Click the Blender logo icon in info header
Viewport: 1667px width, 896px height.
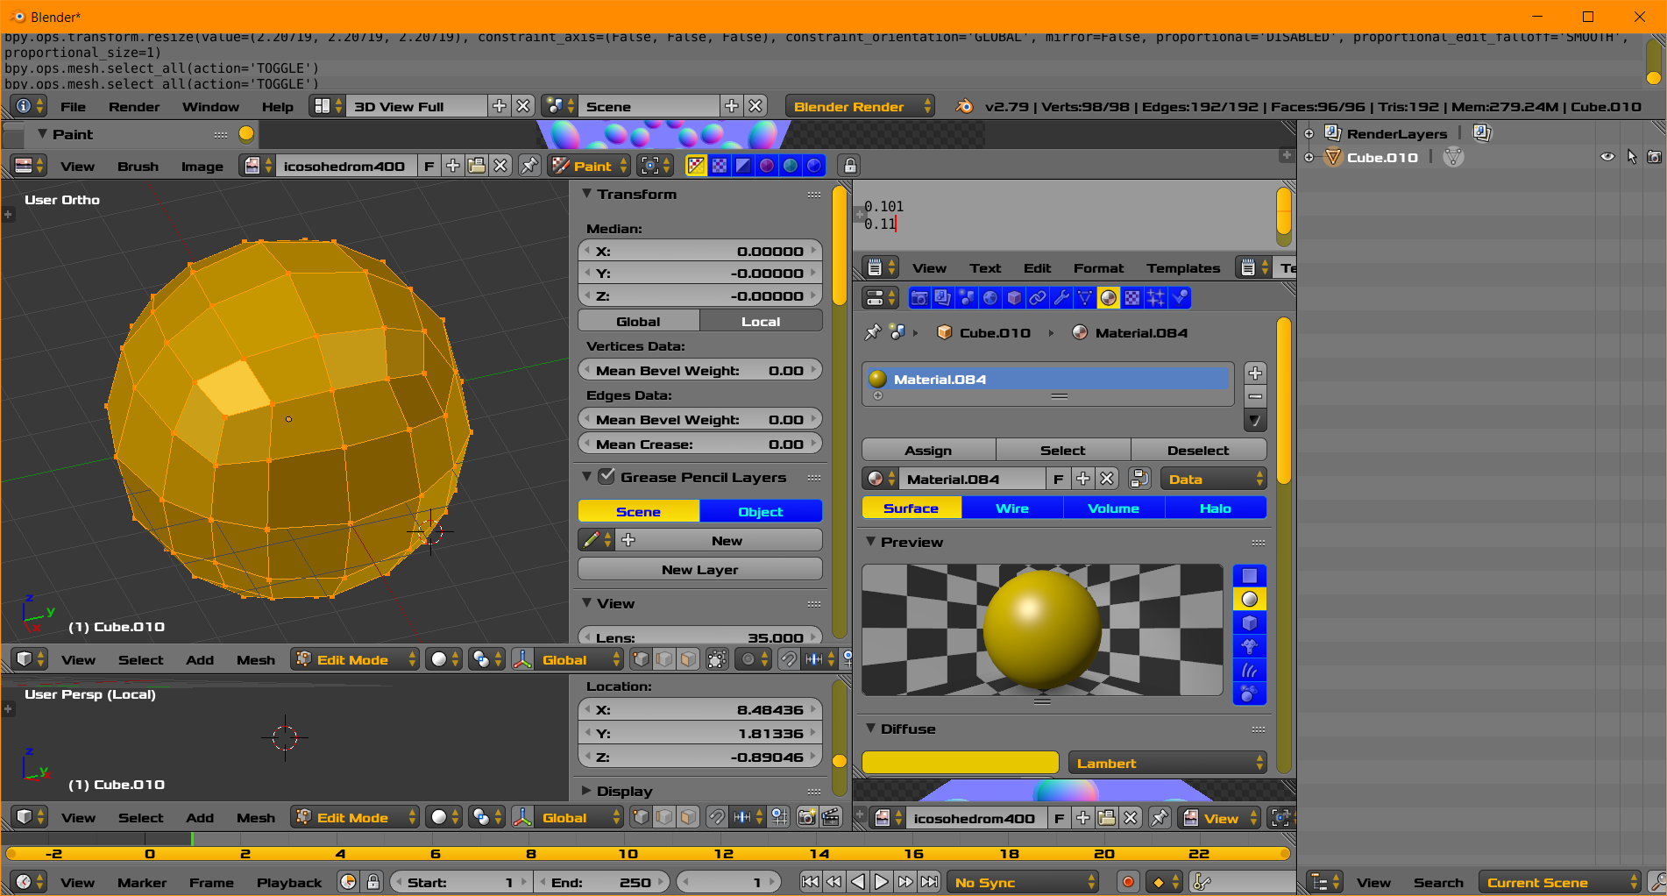964,106
